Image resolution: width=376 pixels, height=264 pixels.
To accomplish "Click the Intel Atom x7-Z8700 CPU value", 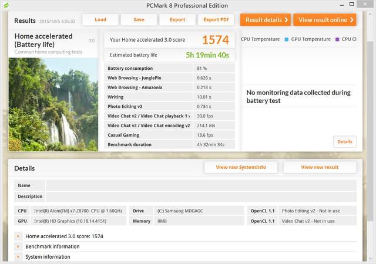I will [78, 211].
